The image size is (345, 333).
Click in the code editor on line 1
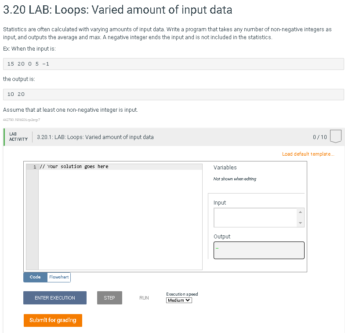coord(120,167)
